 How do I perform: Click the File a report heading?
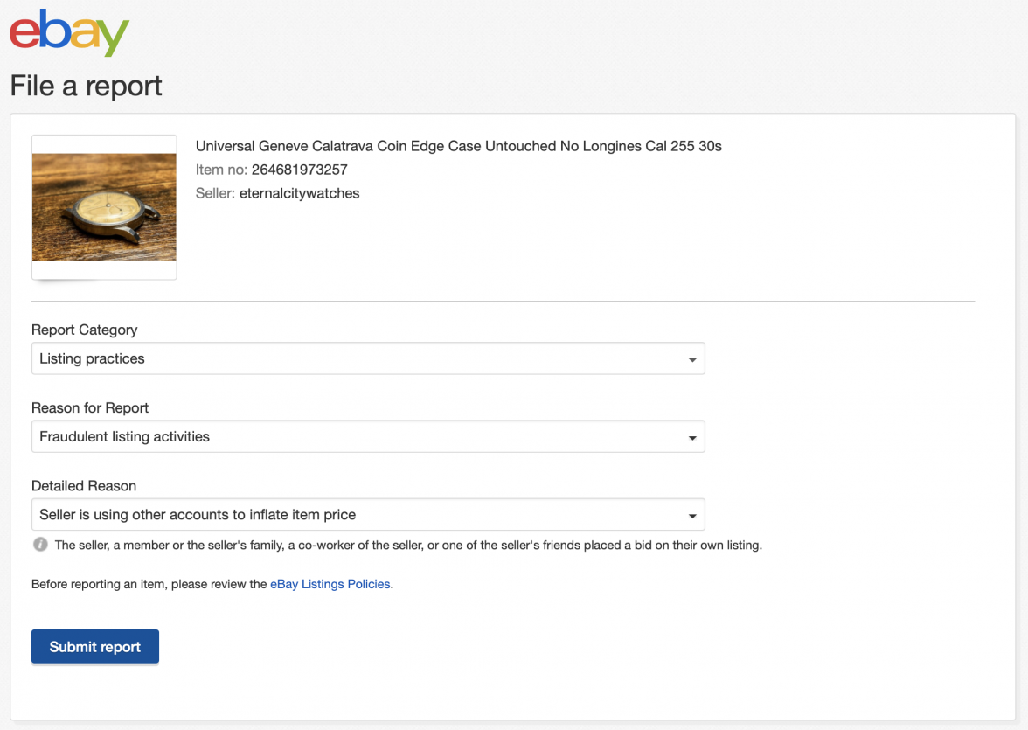86,86
